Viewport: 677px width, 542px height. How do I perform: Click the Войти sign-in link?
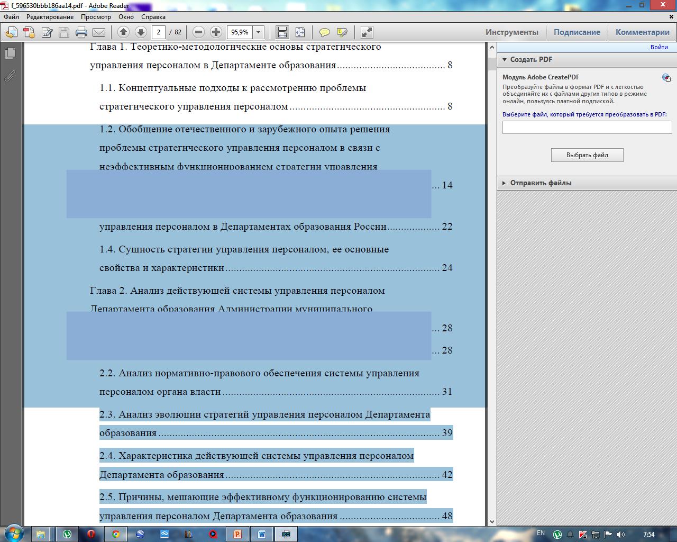pos(659,47)
